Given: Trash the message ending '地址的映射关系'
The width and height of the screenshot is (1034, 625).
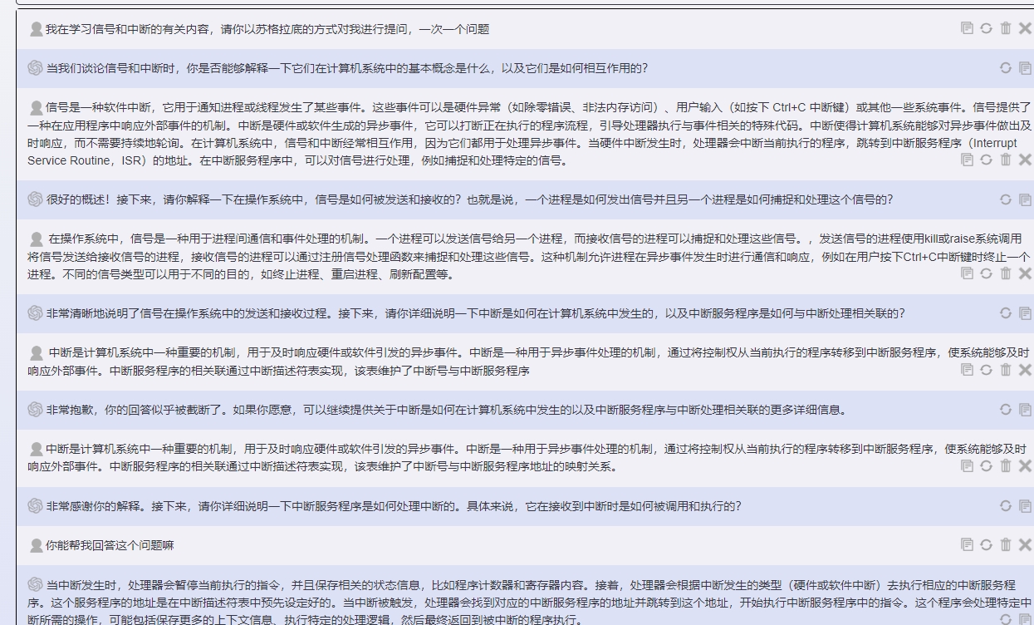Looking at the screenshot, I should (x=1006, y=465).
